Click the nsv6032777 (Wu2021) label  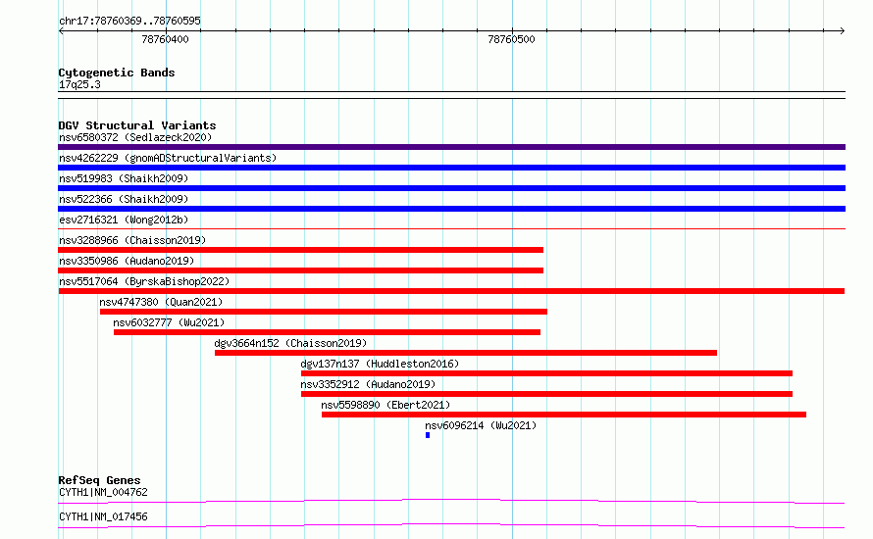169,322
